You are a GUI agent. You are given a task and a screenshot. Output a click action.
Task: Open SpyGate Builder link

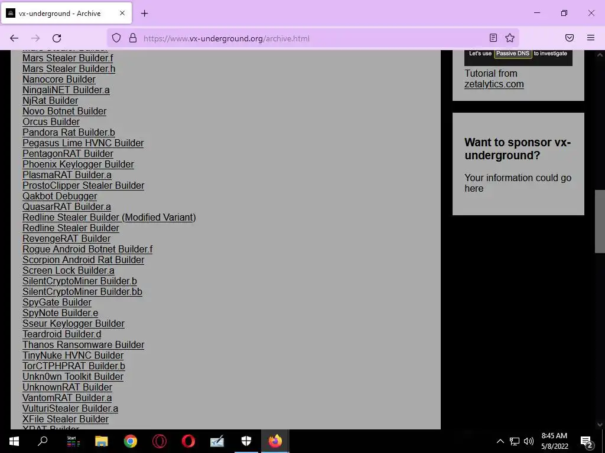tap(57, 303)
